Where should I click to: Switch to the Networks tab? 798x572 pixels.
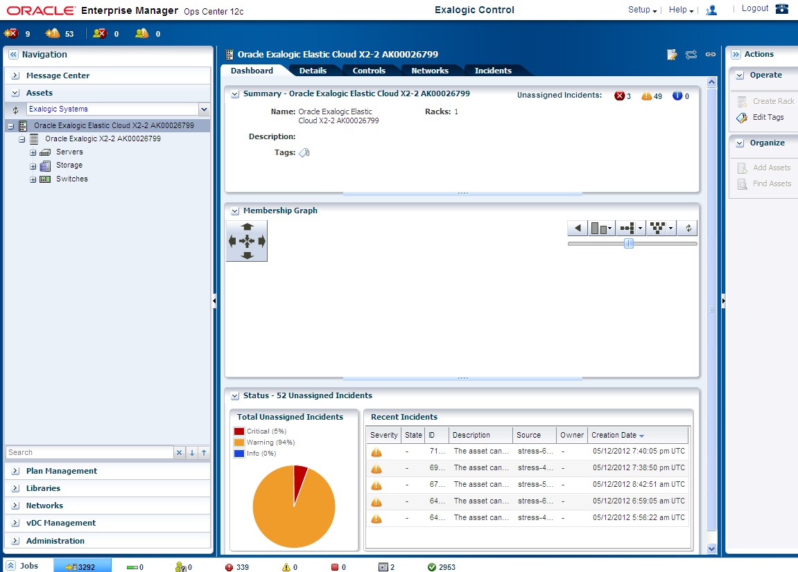430,71
